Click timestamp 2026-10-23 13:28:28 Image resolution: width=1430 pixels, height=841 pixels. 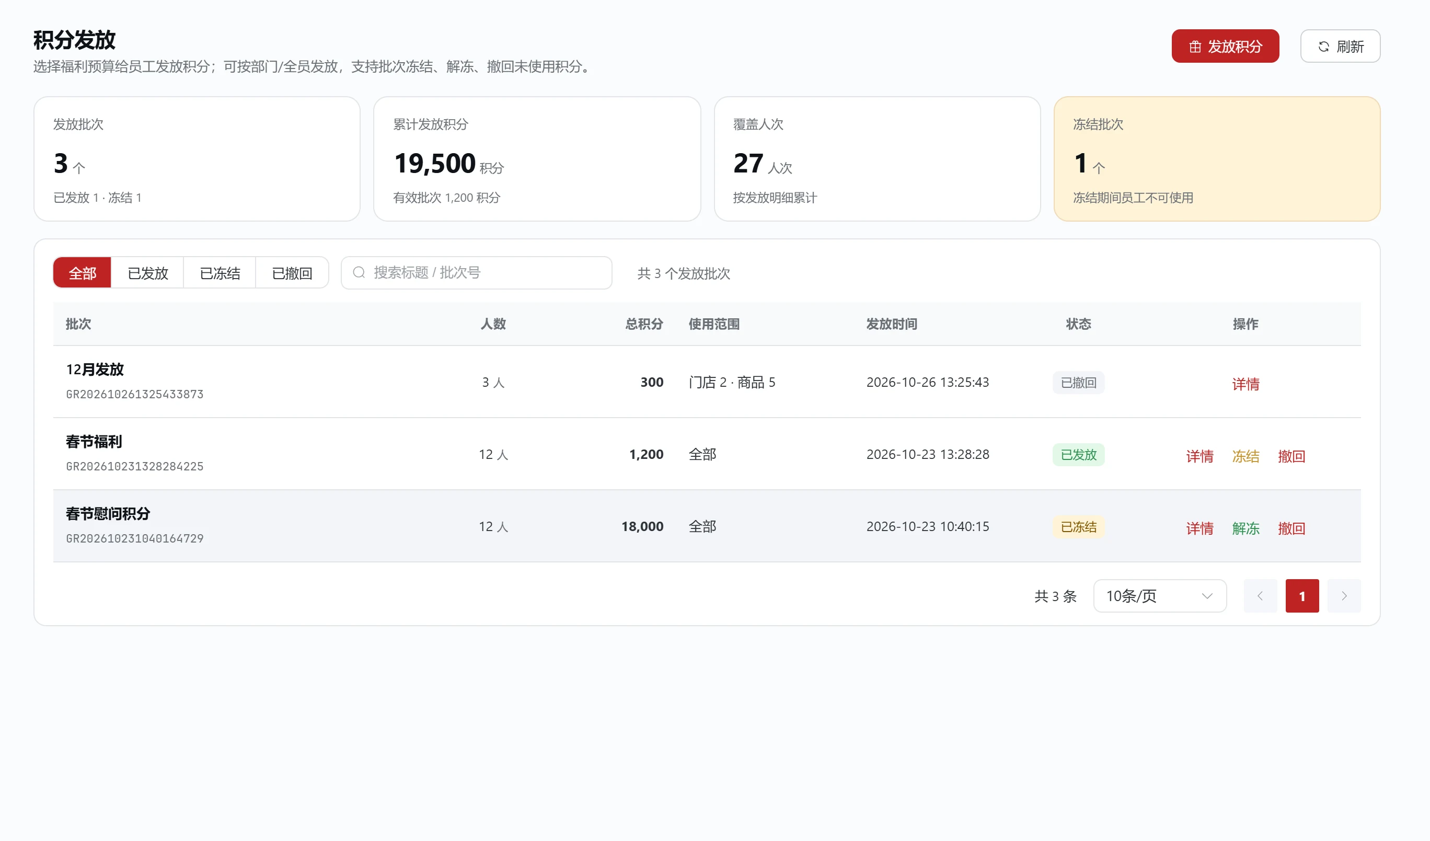point(927,455)
